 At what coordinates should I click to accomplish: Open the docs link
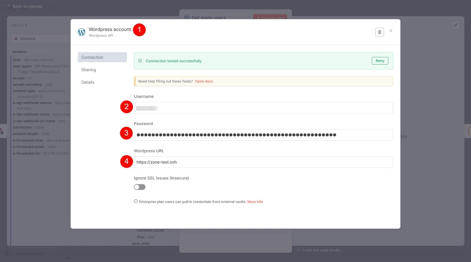point(204,81)
